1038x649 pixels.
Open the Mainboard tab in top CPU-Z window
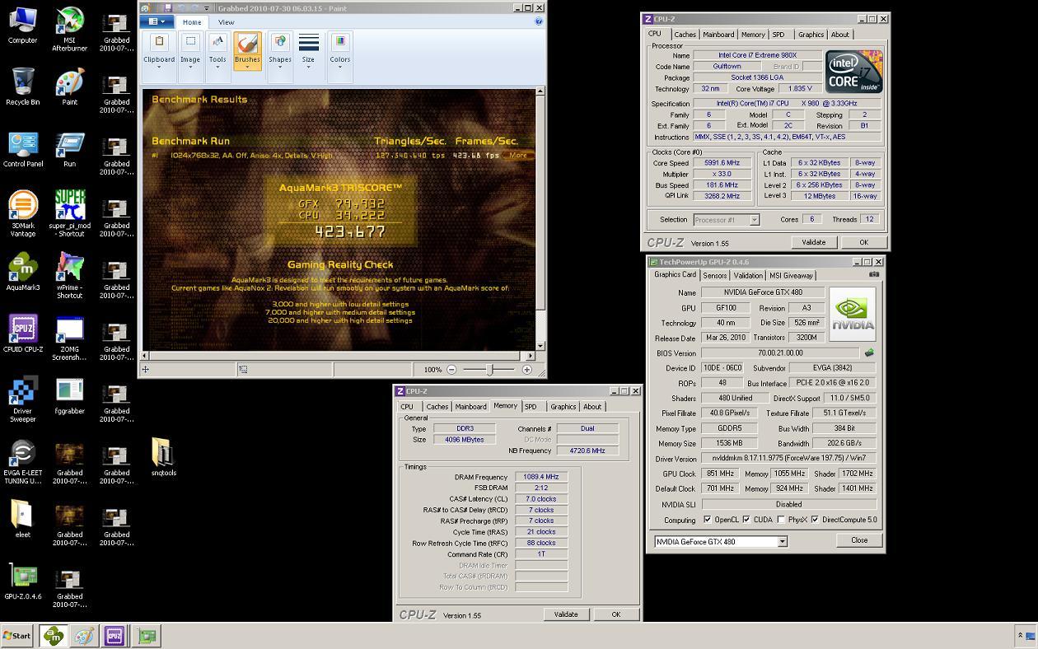coord(718,35)
